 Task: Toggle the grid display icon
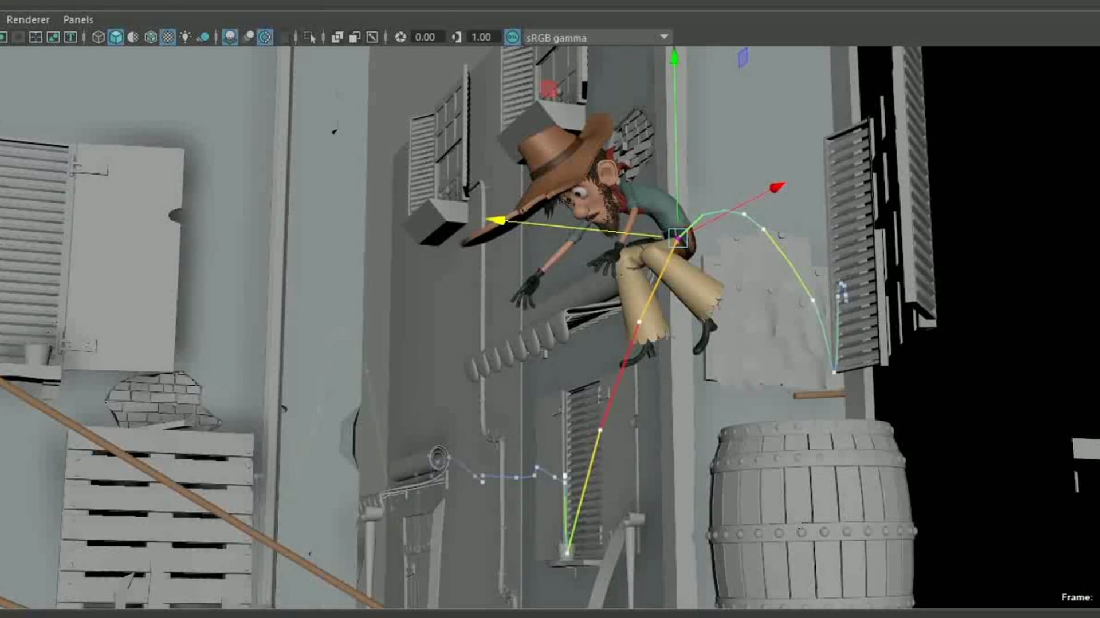coord(36,37)
